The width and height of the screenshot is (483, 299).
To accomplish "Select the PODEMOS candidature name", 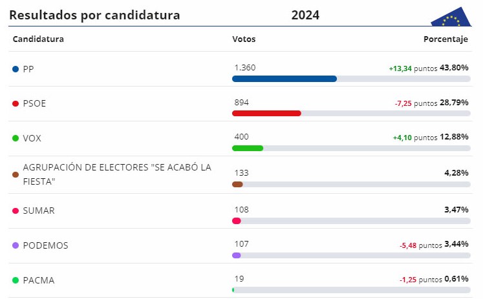I will 45,245.
